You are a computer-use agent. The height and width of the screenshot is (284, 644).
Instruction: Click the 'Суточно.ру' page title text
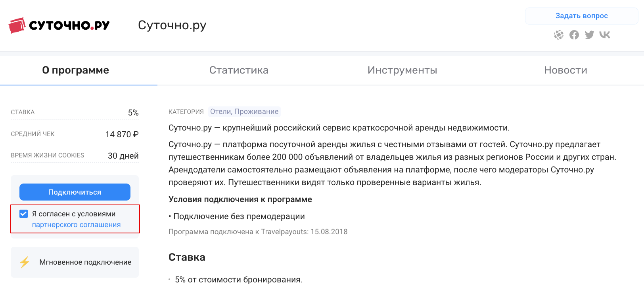(172, 25)
